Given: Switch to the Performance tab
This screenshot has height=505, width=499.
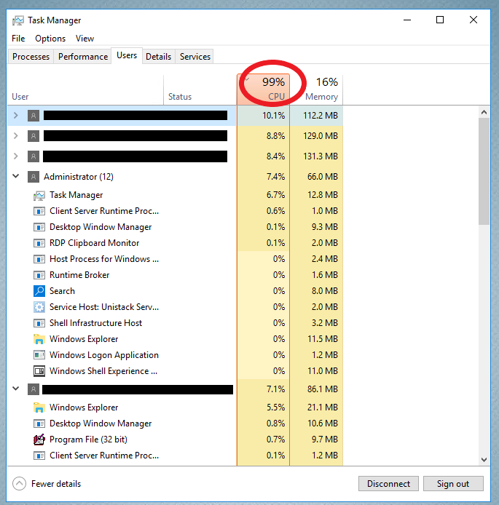Looking at the screenshot, I should [83, 57].
